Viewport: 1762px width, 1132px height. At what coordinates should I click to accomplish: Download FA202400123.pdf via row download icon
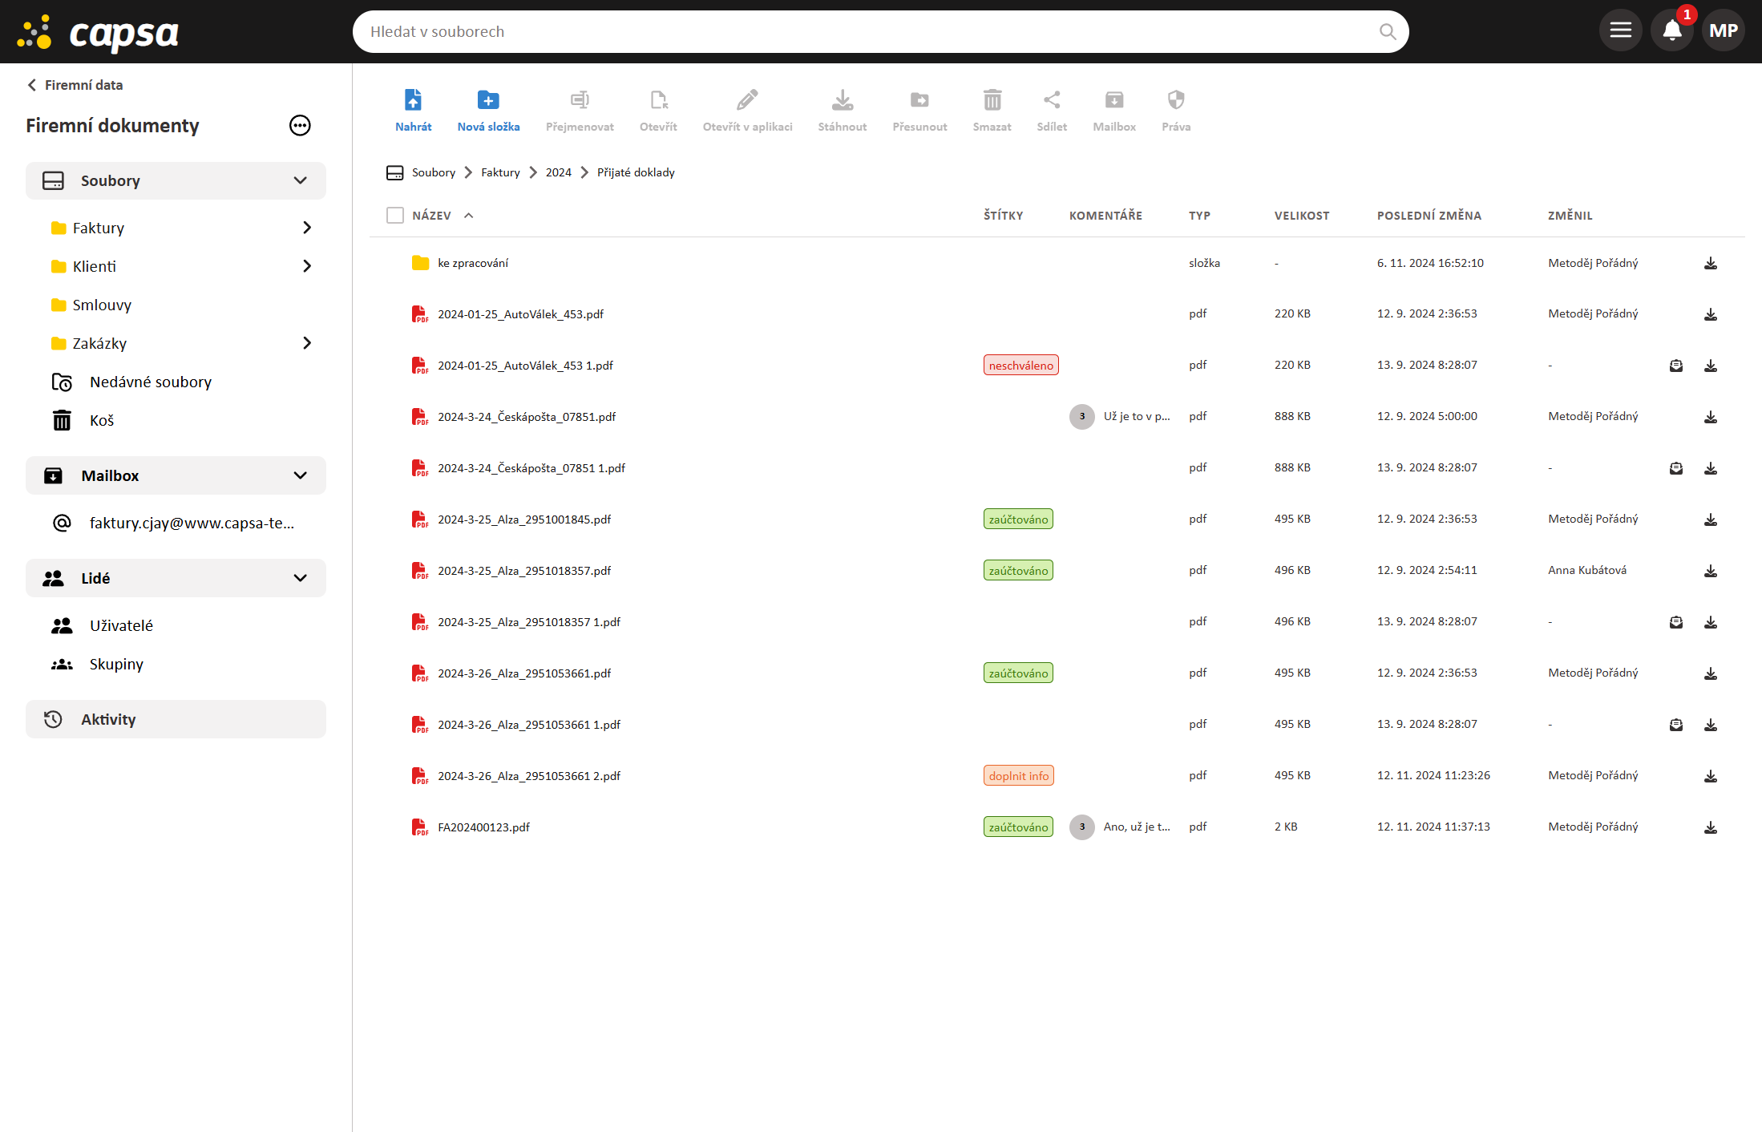click(x=1710, y=827)
